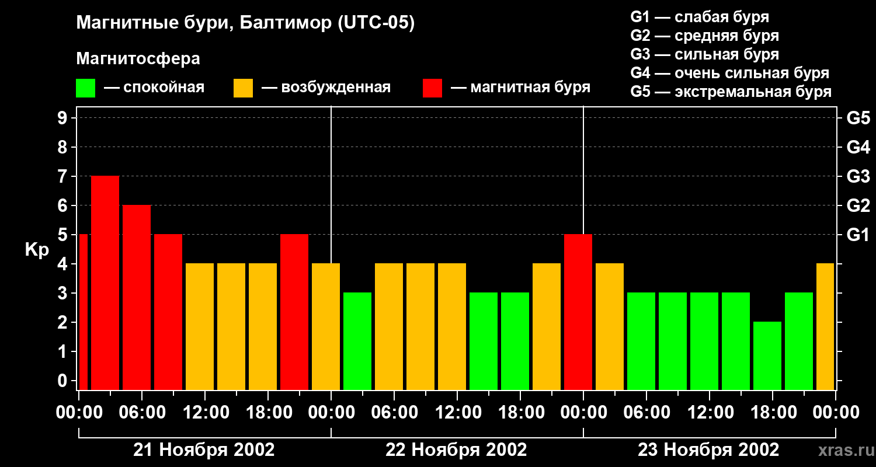Click the 'Kp' axis label

coord(37,250)
